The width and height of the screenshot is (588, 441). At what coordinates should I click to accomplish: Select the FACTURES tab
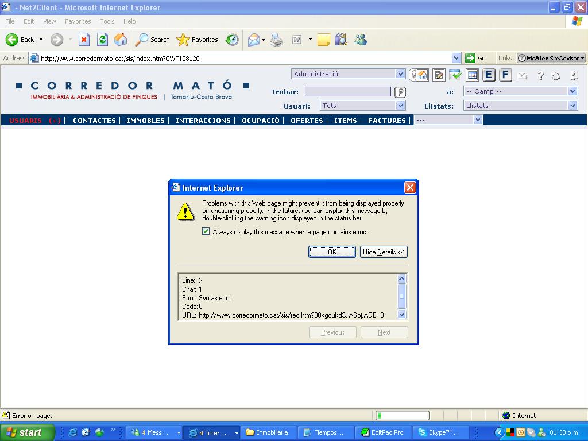pos(386,121)
